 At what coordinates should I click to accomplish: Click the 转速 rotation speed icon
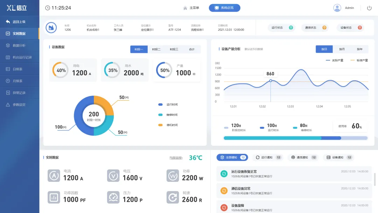(173, 197)
